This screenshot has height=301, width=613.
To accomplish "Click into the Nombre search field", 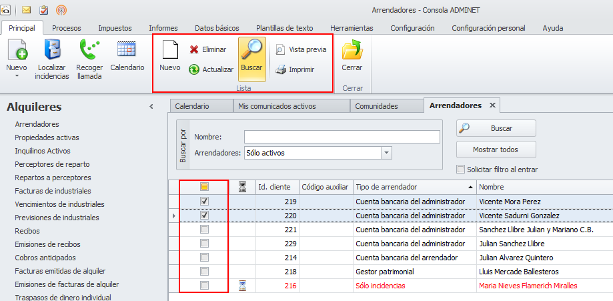I will (342, 137).
